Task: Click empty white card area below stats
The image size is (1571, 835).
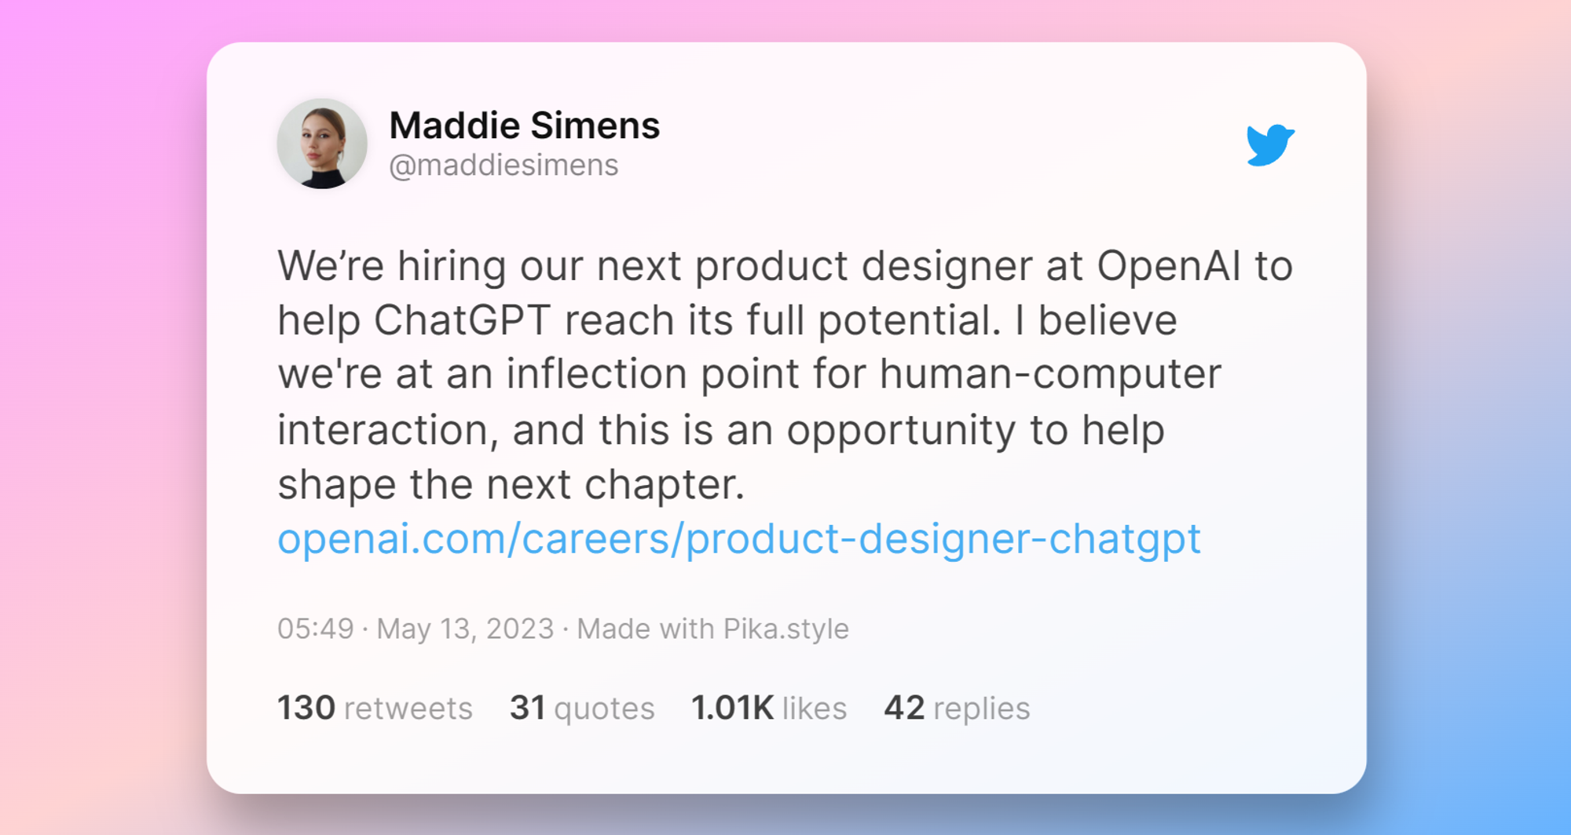Action: click(785, 761)
